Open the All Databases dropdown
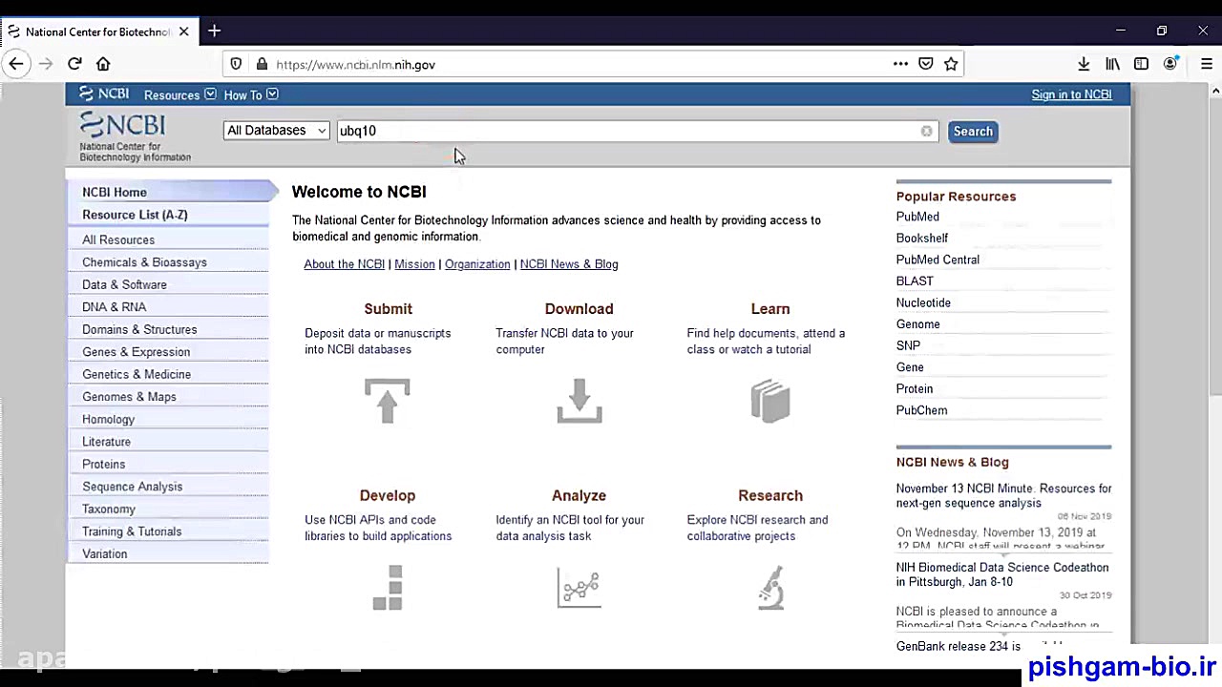 point(276,131)
